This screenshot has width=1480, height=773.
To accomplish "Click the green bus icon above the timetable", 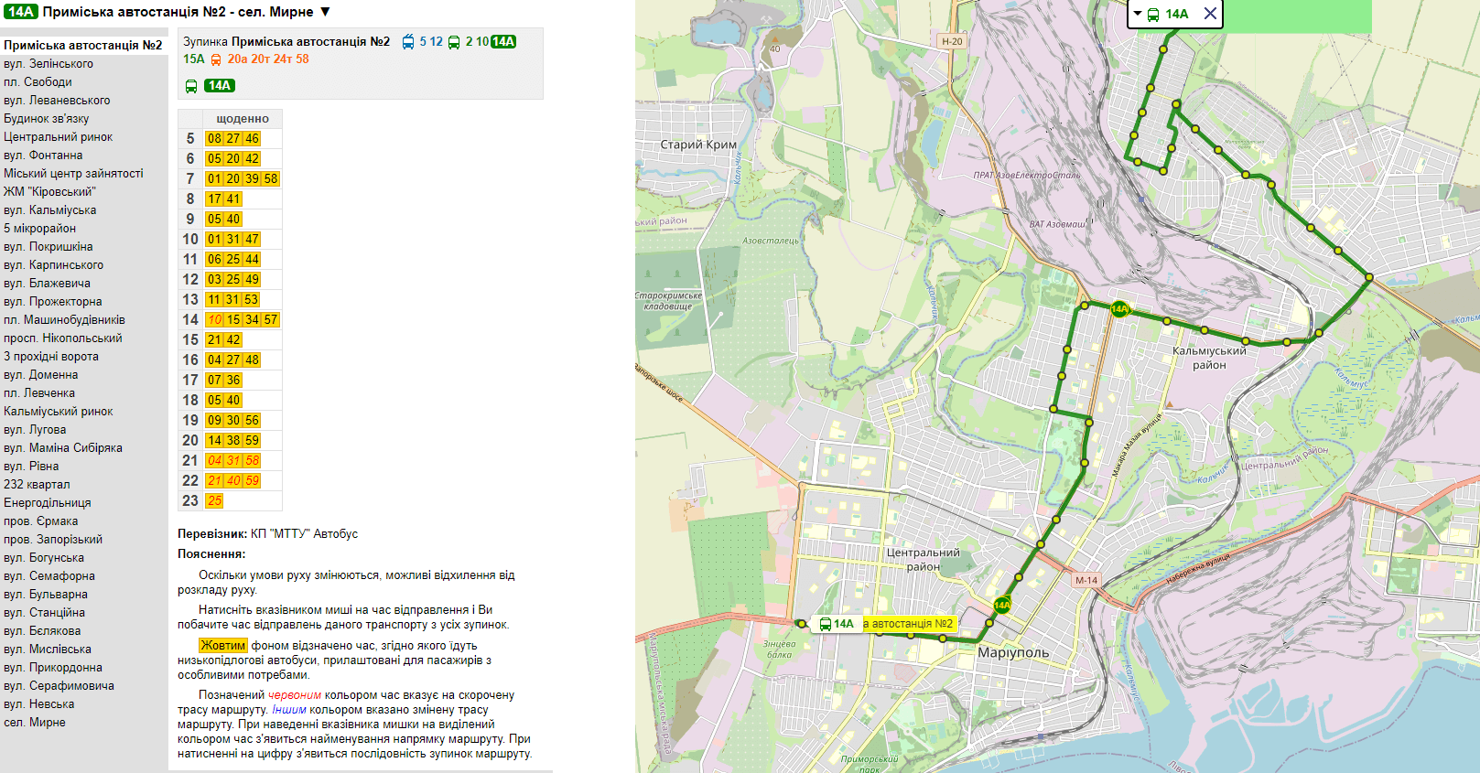I will pyautogui.click(x=191, y=86).
